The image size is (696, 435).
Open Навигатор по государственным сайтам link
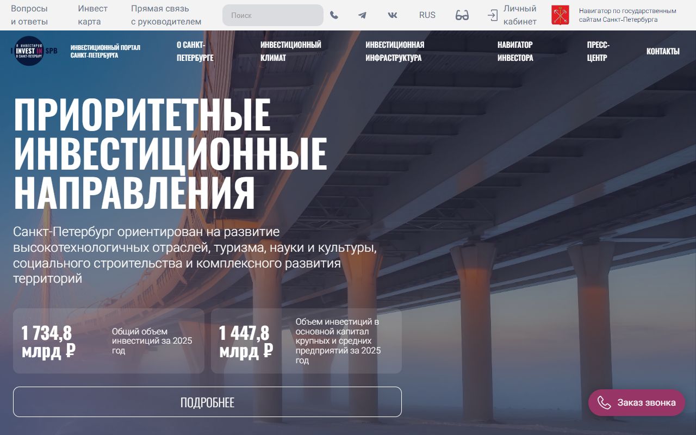click(627, 15)
